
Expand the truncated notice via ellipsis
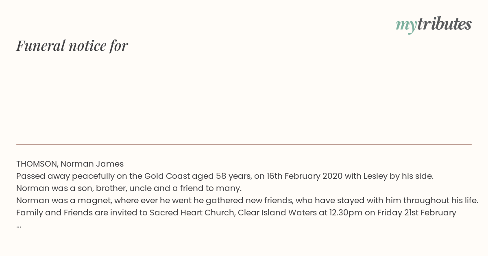point(19,226)
